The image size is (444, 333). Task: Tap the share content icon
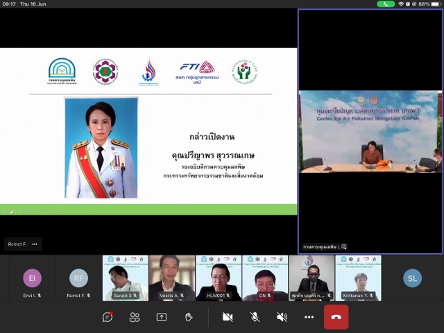[x=162, y=317]
